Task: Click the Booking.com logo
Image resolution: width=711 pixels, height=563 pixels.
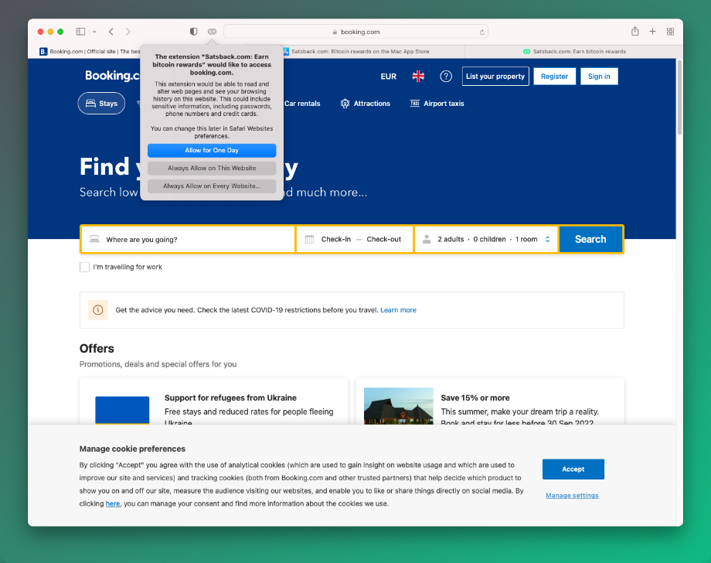Action: coord(113,76)
